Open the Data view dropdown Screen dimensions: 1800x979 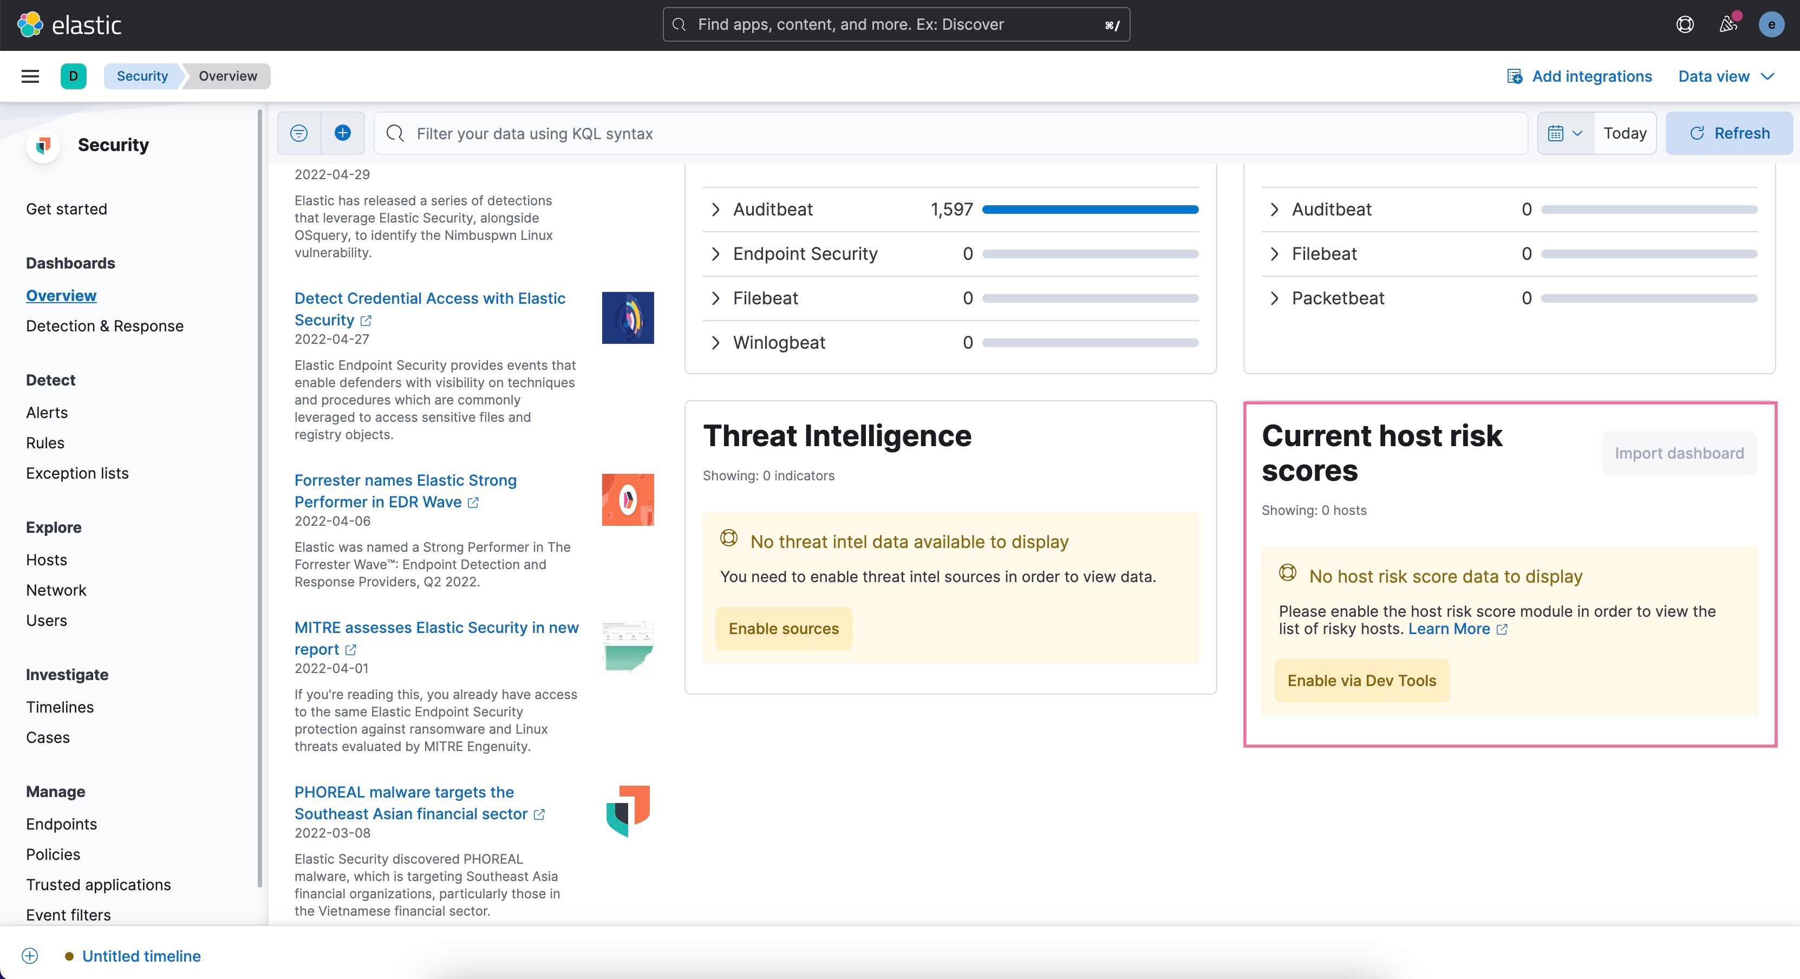1724,75
